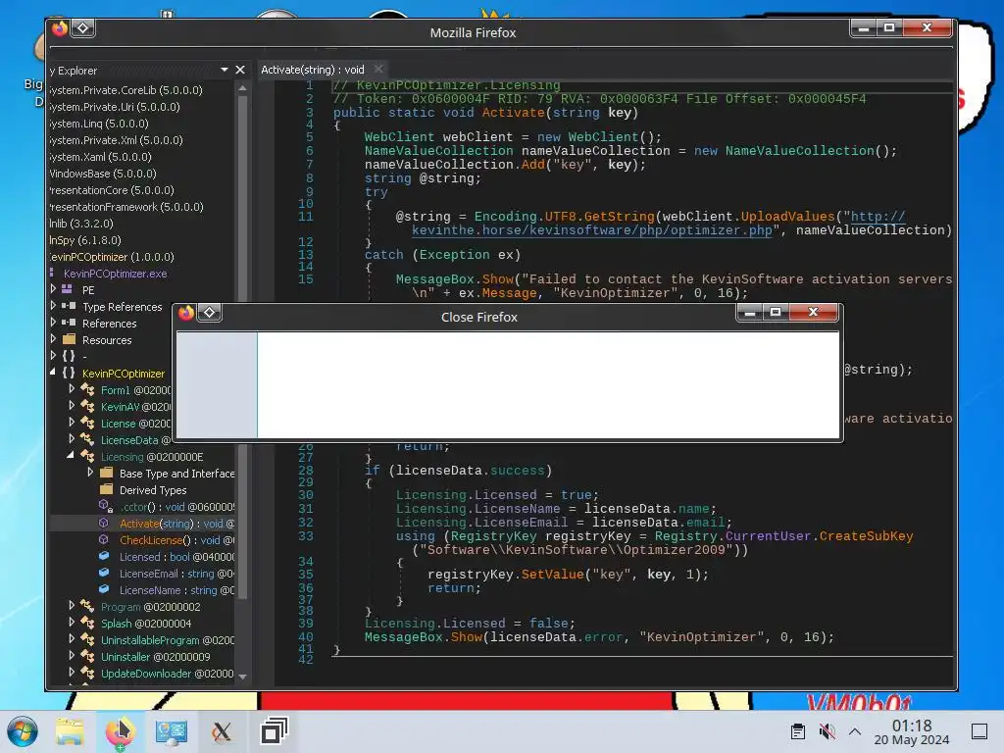The image size is (1004, 753).
Task: Open the task view windows icon
Action: tap(274, 731)
